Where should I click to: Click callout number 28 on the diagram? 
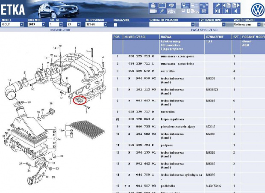click(51, 104)
